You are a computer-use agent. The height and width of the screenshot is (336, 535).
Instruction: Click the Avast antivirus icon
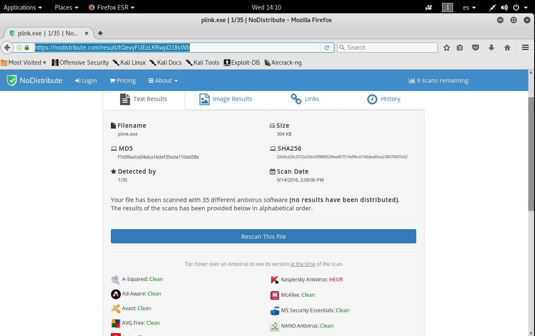[x=116, y=308]
